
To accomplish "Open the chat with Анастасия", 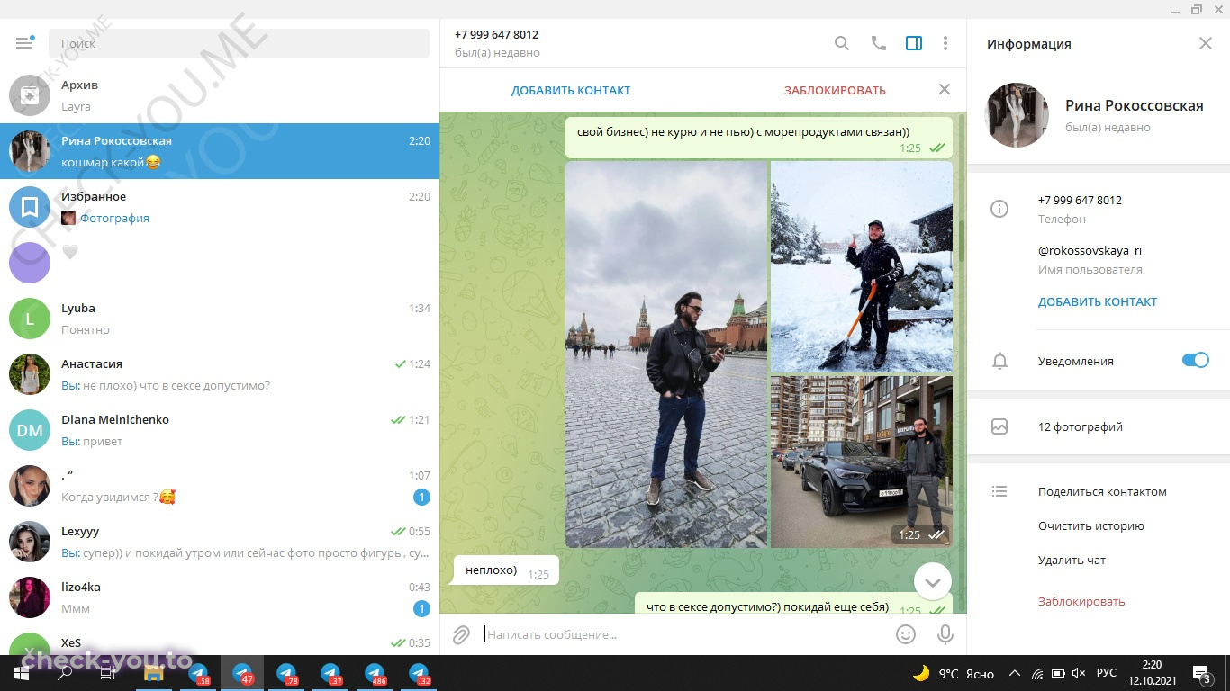I will click(220, 374).
